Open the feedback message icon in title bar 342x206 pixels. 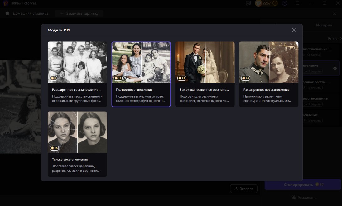(x=248, y=3)
